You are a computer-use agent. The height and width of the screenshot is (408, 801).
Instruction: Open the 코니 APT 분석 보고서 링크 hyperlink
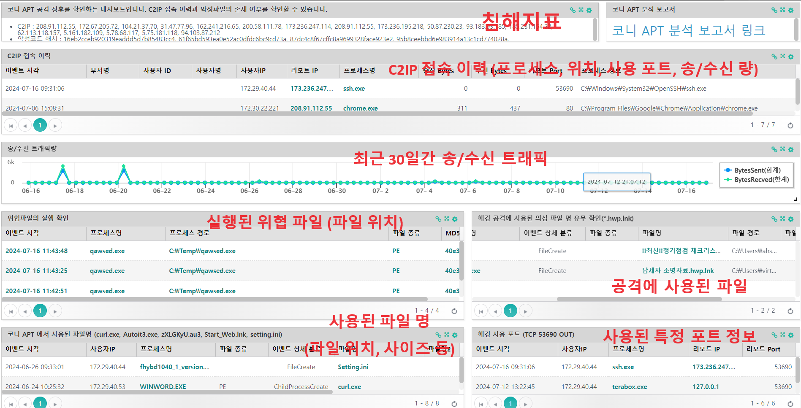click(x=688, y=30)
